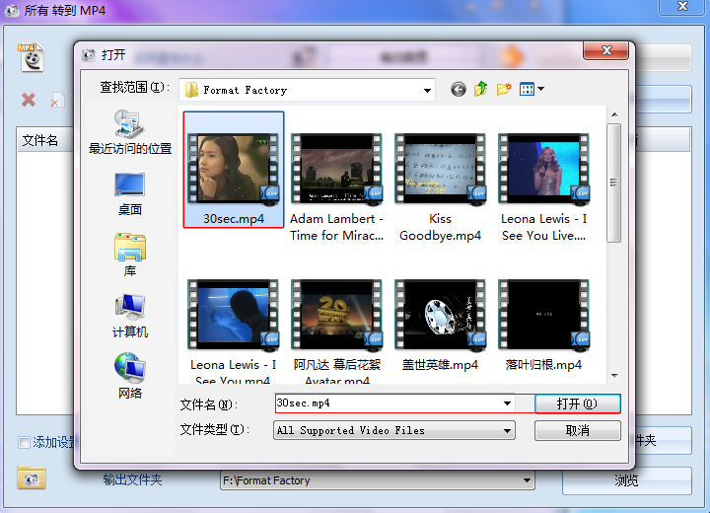
Task: Expand the 查找范围 Format Factory dropdown
Action: [x=427, y=90]
